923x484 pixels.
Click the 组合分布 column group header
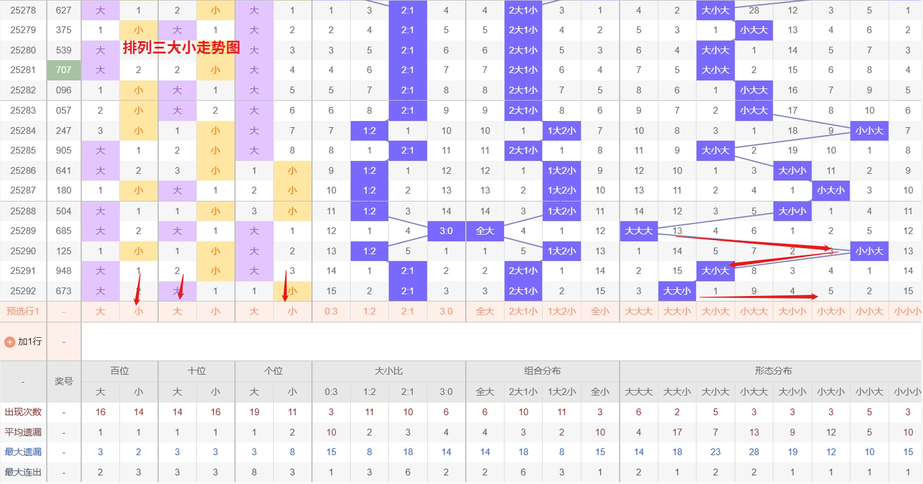point(542,371)
